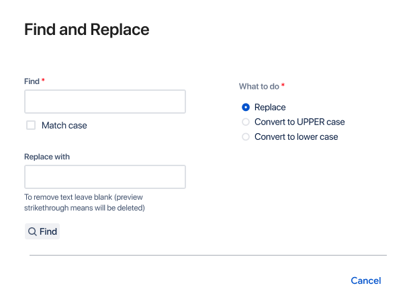Image resolution: width=413 pixels, height=306 pixels.
Task: Click the 'What to do' group label
Action: coord(259,87)
